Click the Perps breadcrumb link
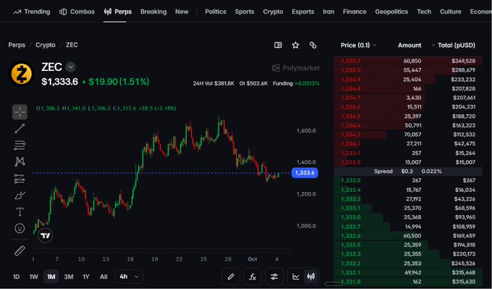 point(17,45)
